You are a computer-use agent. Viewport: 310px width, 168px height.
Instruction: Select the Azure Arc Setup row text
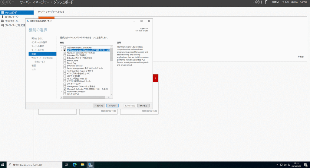[81, 53]
